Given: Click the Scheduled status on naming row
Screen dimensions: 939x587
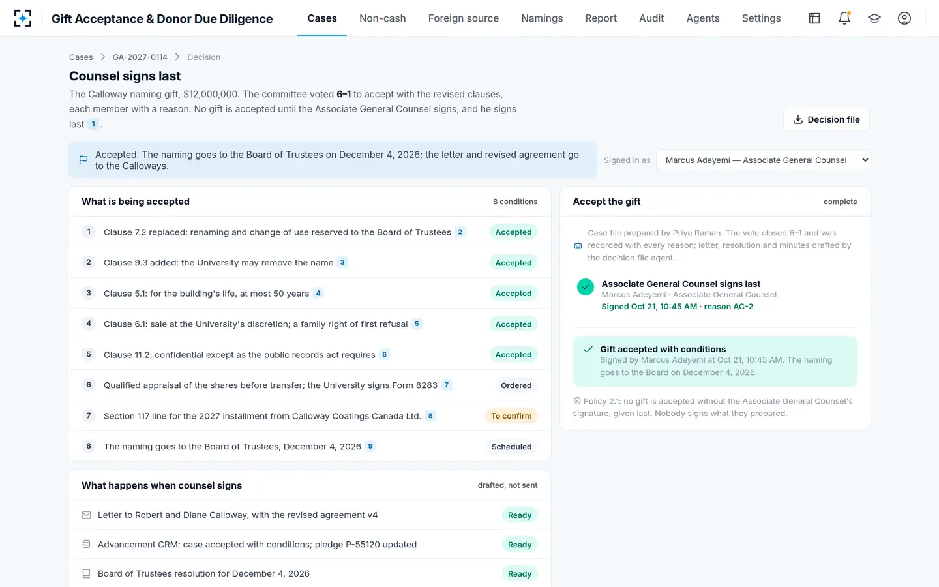Looking at the screenshot, I should 511,447.
